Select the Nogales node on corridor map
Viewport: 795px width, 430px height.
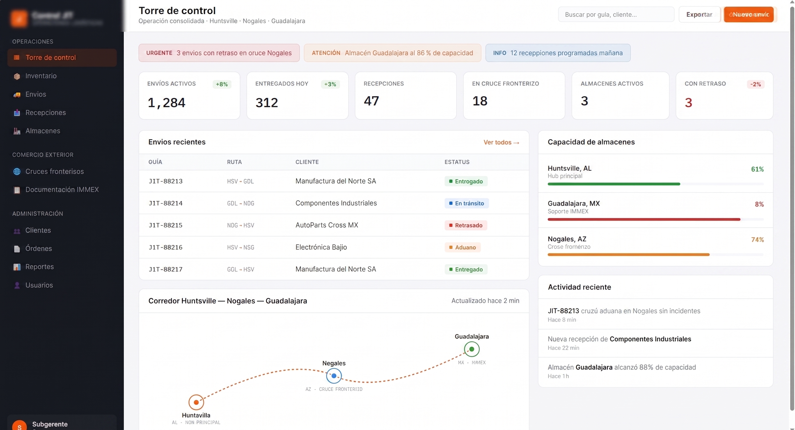coord(334,376)
